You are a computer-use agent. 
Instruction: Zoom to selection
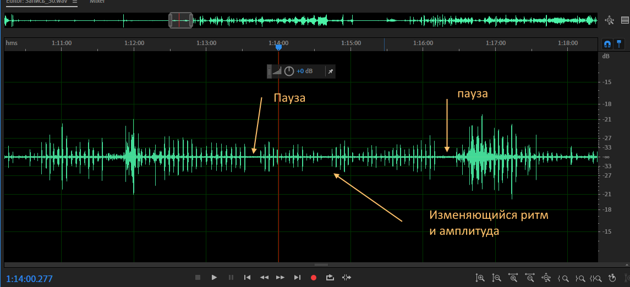click(x=596, y=278)
